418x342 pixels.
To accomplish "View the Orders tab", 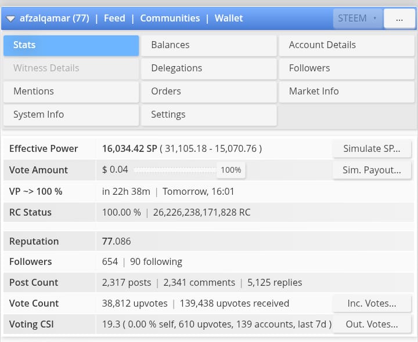I will pyautogui.click(x=208, y=92).
